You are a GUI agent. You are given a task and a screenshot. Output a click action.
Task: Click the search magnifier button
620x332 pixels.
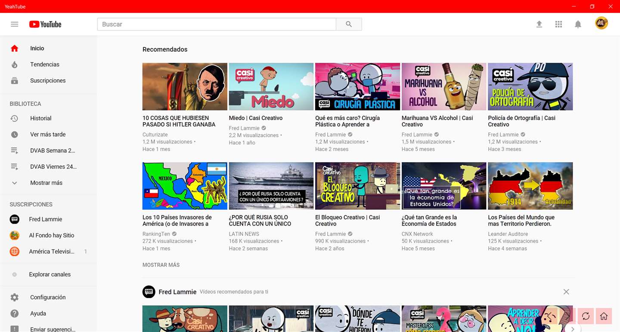(x=349, y=24)
